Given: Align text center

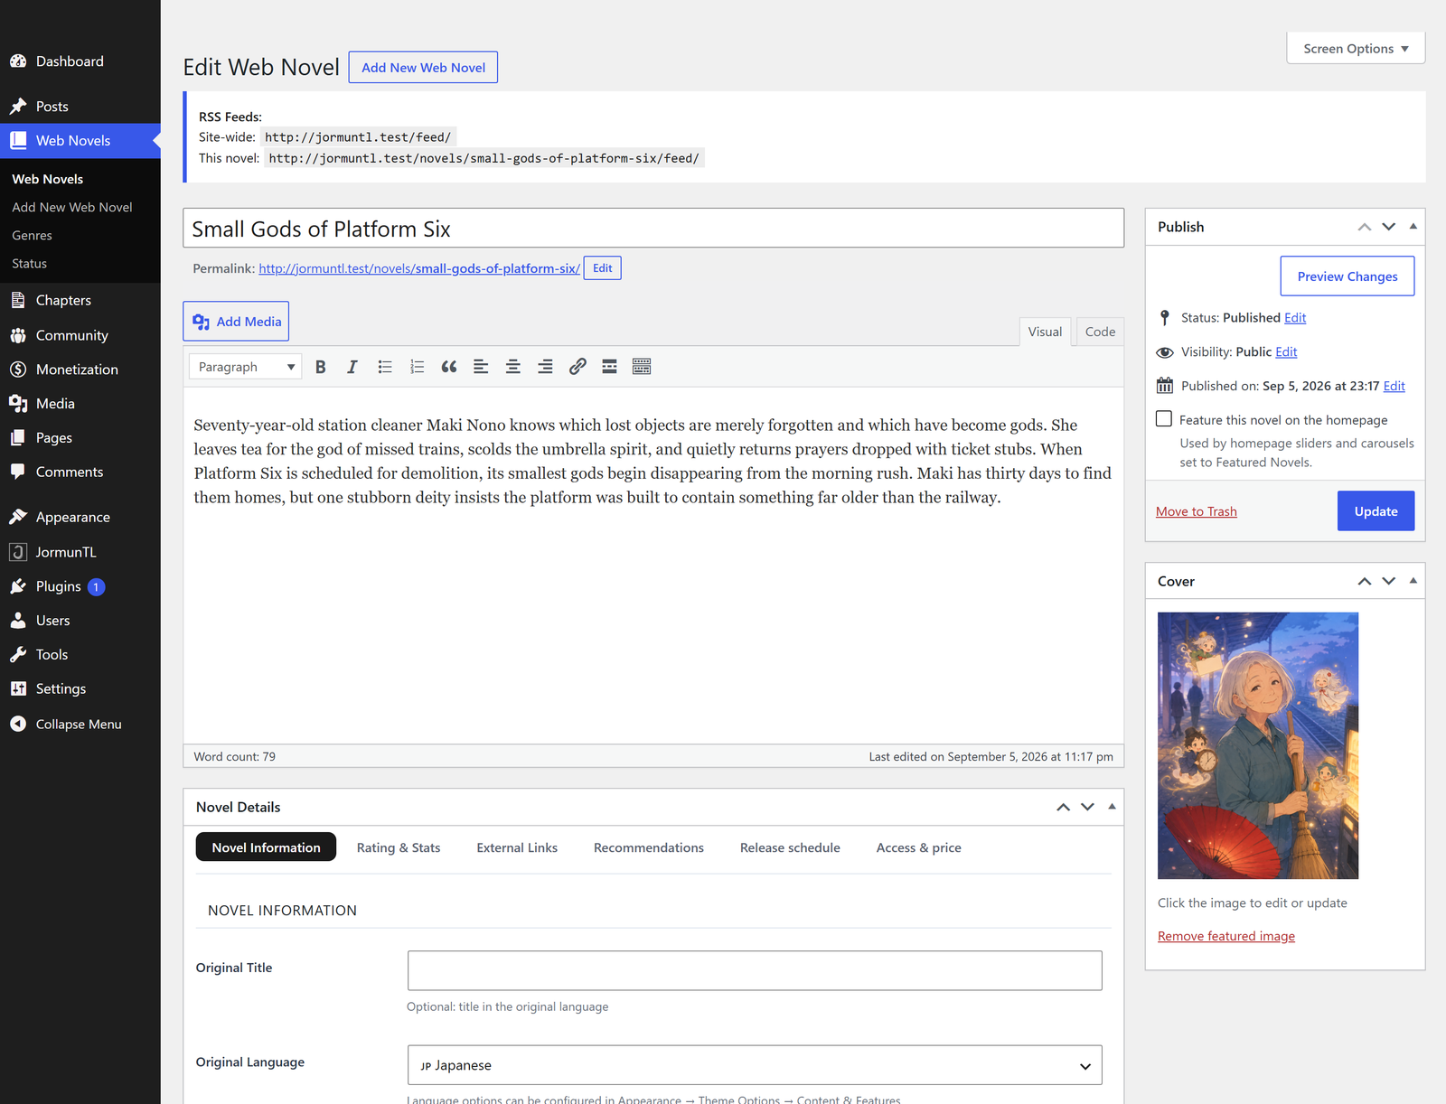Looking at the screenshot, I should point(513,367).
